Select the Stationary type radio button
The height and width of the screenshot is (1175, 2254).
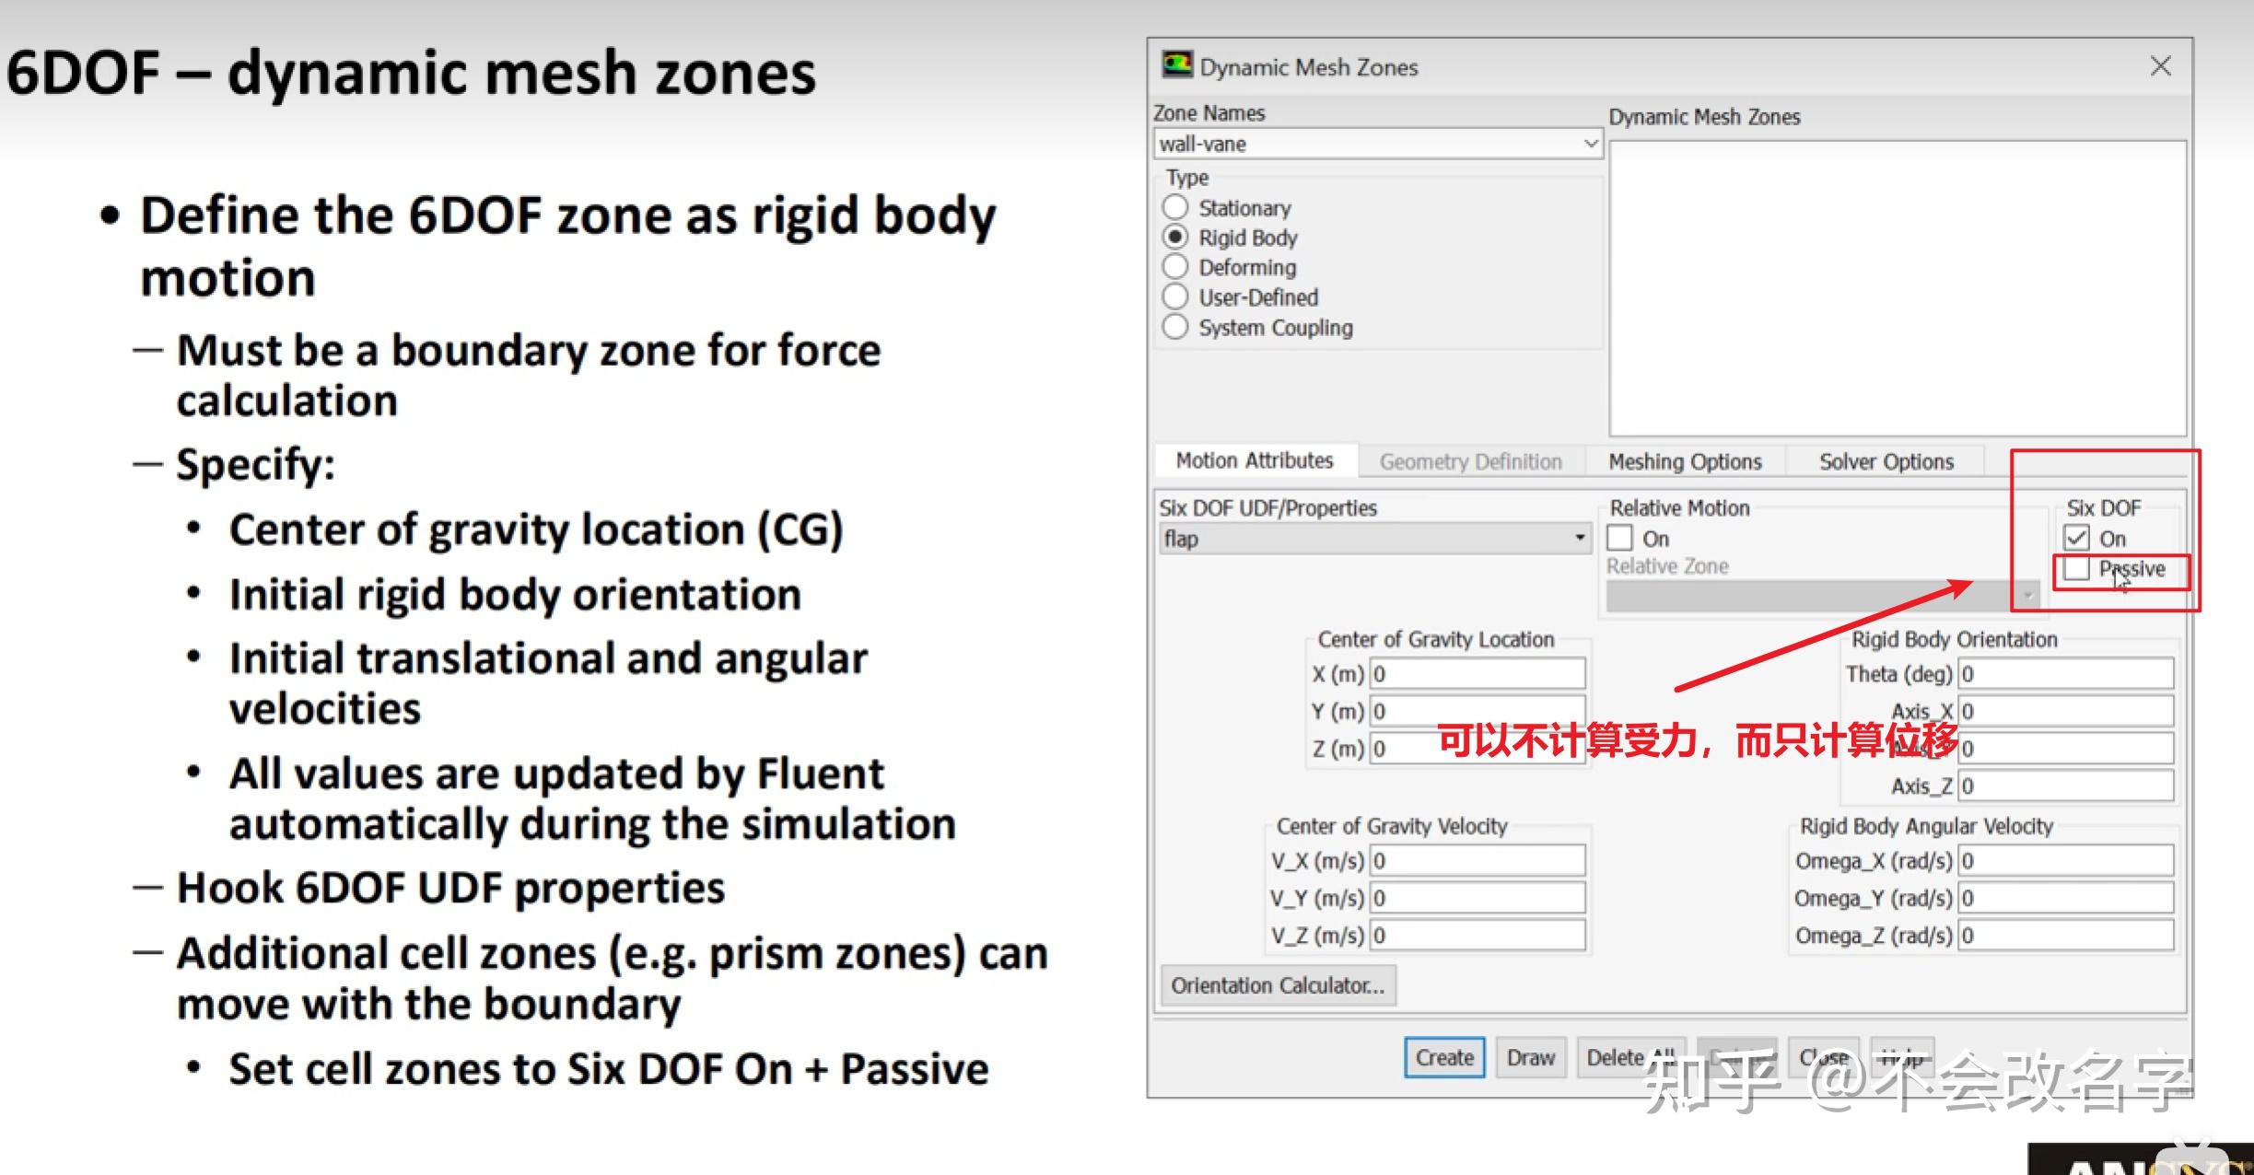pos(1175,207)
